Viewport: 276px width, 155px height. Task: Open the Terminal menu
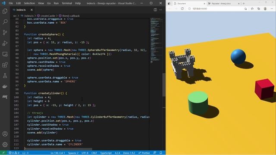coord(67,3)
